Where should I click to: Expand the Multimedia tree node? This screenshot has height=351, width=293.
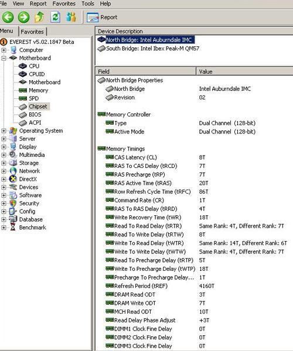pos(4,155)
